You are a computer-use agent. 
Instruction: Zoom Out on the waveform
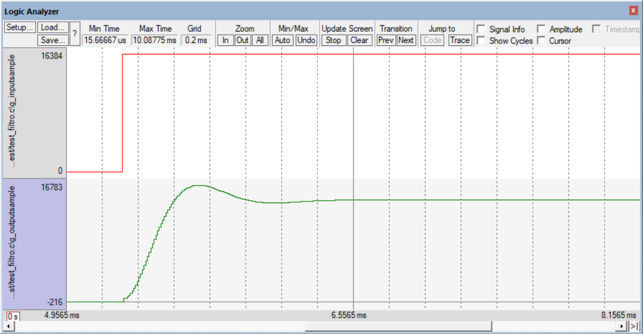tap(243, 40)
